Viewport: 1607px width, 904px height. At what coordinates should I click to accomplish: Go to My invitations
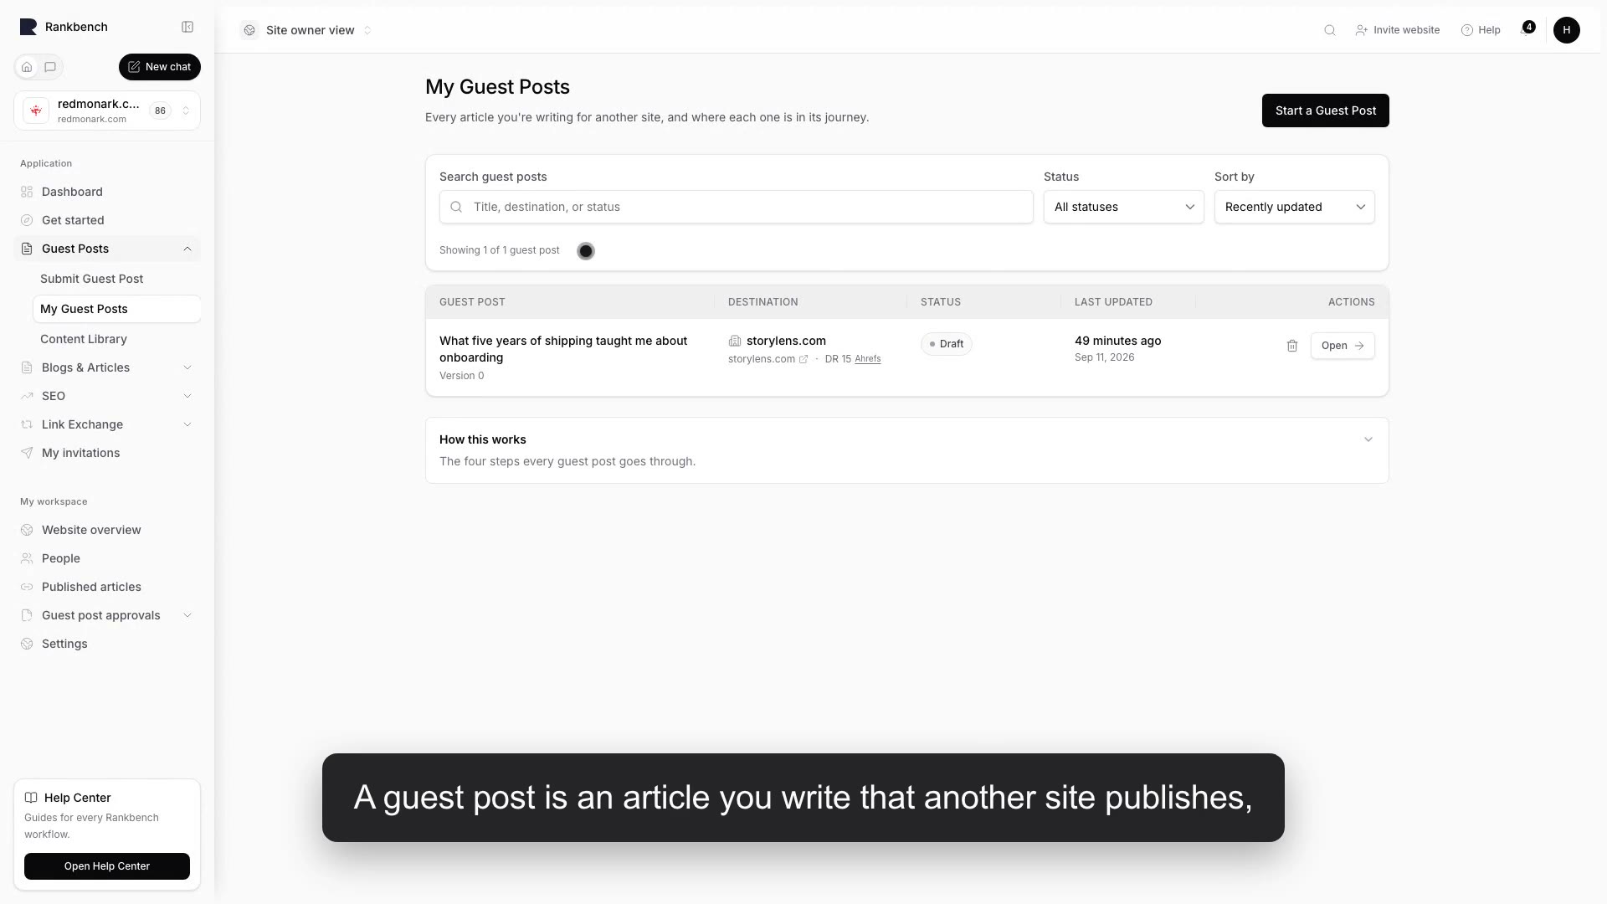pyautogui.click(x=107, y=453)
